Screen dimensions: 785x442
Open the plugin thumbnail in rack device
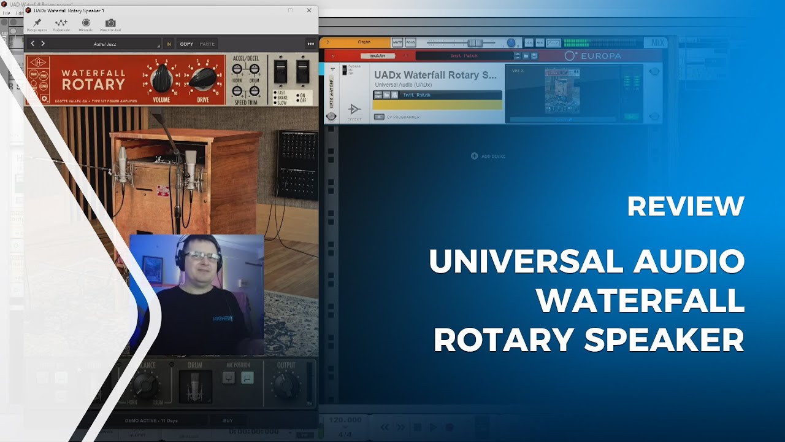pos(563,91)
